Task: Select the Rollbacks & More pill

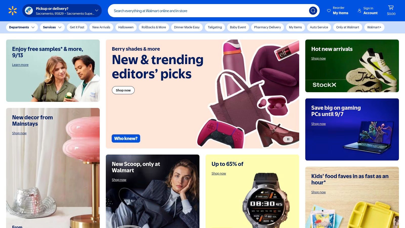Action: point(154,27)
